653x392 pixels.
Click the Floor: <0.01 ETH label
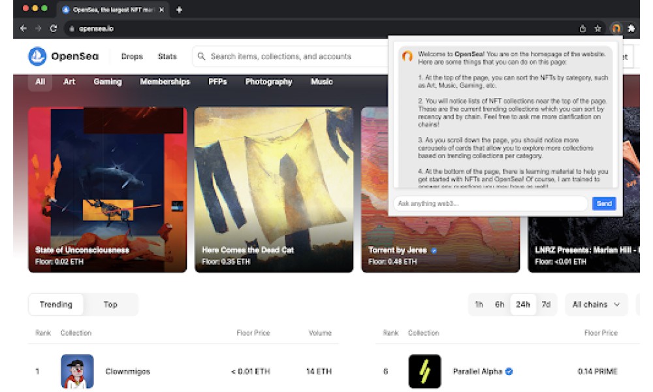click(560, 261)
